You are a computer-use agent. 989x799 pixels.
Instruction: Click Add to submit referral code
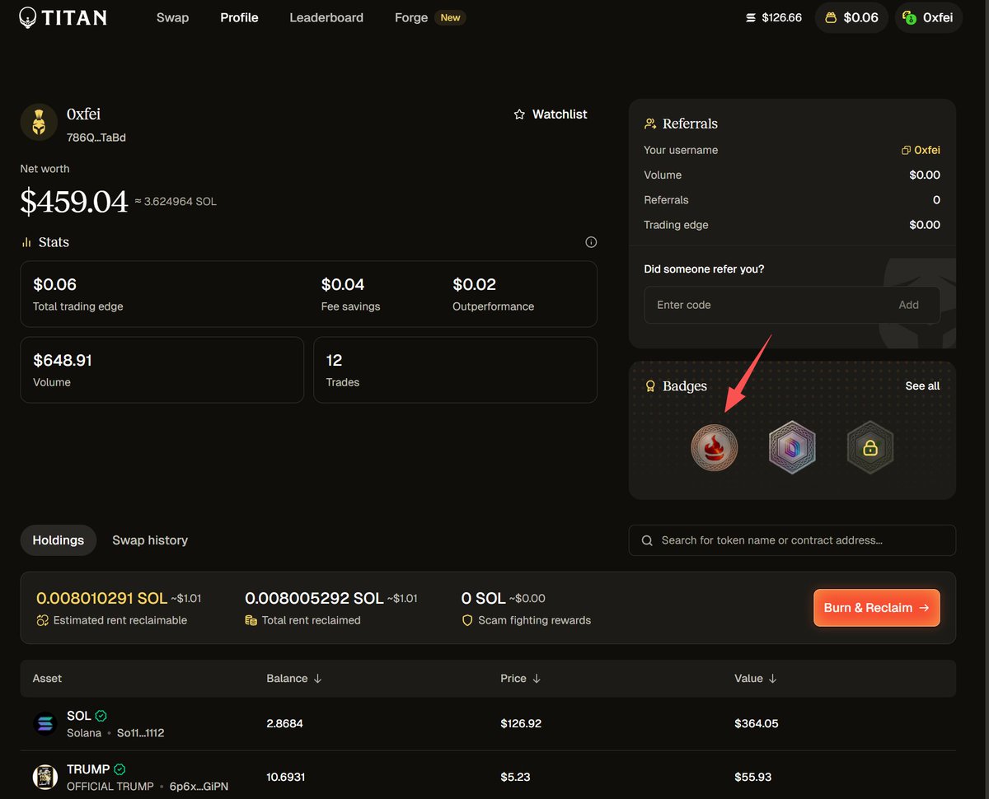point(909,305)
